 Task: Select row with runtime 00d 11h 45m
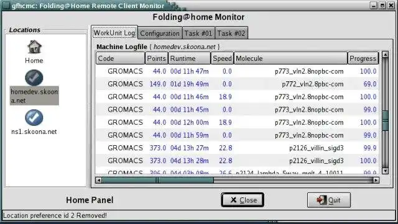[237, 109]
